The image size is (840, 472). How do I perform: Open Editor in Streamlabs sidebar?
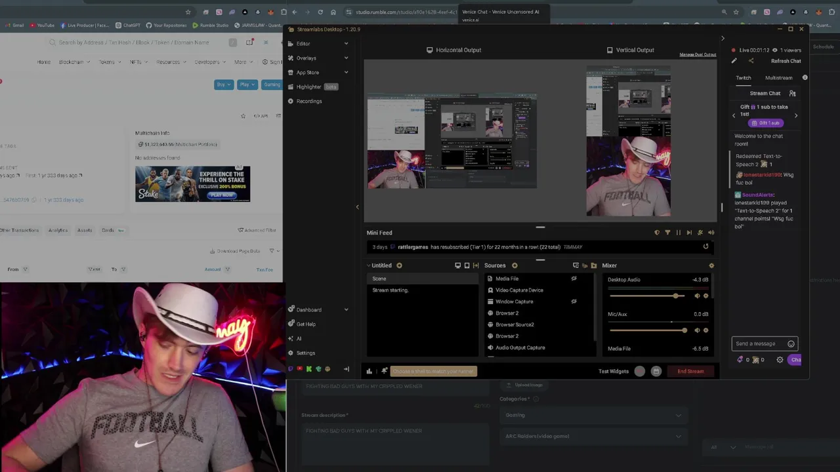(x=303, y=44)
